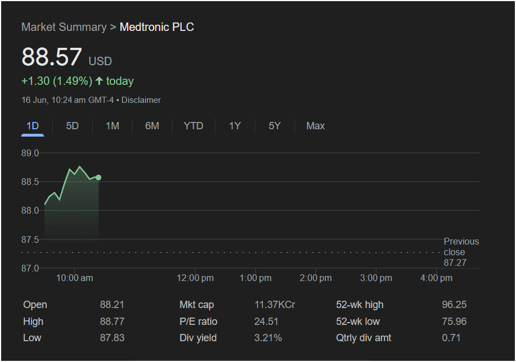Viewport: 516px width, 362px height.
Task: Show the 6M chart tab
Action: tap(152, 126)
